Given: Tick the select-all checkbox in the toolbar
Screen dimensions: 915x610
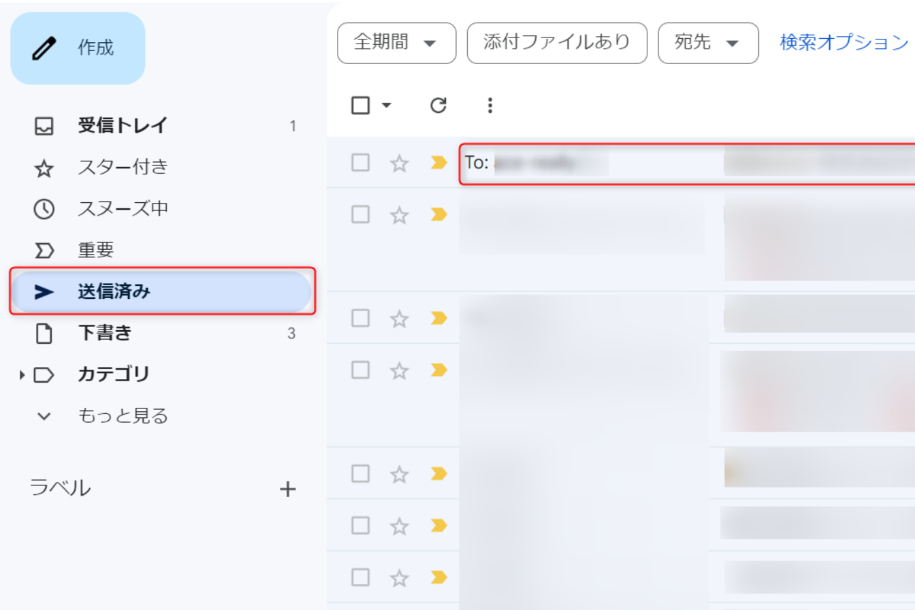Looking at the screenshot, I should pos(360,106).
